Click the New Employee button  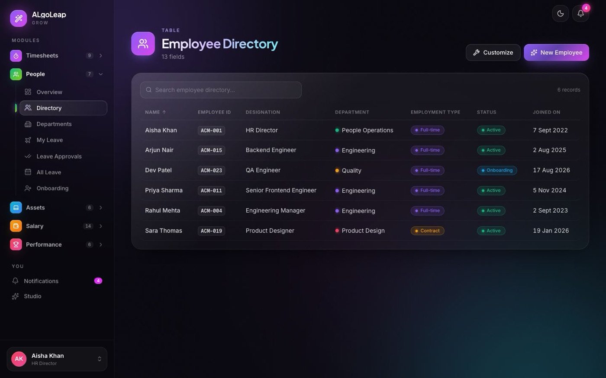556,53
